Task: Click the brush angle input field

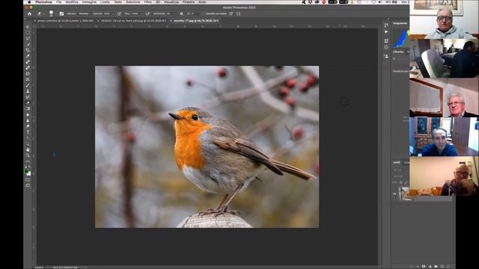Action: [194, 13]
